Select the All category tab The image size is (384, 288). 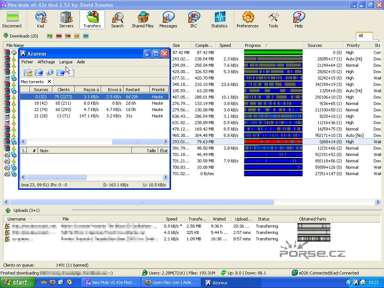[x=364, y=36]
